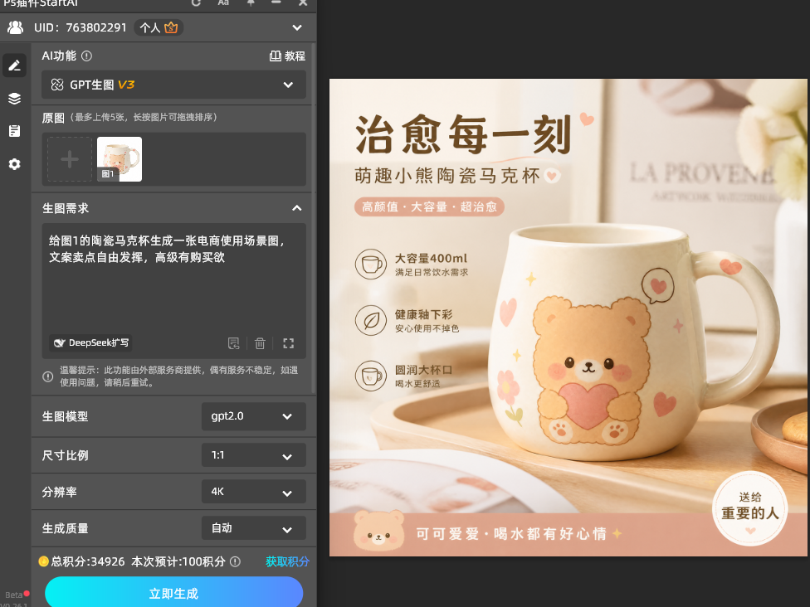Click the 总积分:34926 text
The height and width of the screenshot is (607, 810).
coord(88,561)
